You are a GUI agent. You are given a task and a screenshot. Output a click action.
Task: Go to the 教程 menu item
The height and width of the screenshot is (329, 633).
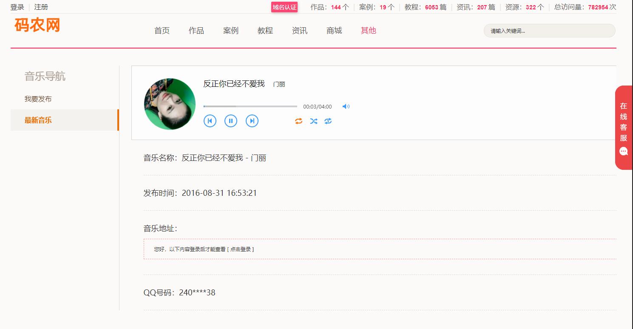265,31
